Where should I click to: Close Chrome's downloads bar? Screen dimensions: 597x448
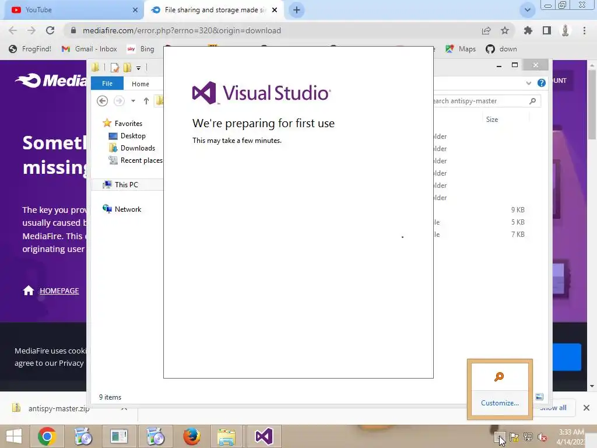[587, 408]
